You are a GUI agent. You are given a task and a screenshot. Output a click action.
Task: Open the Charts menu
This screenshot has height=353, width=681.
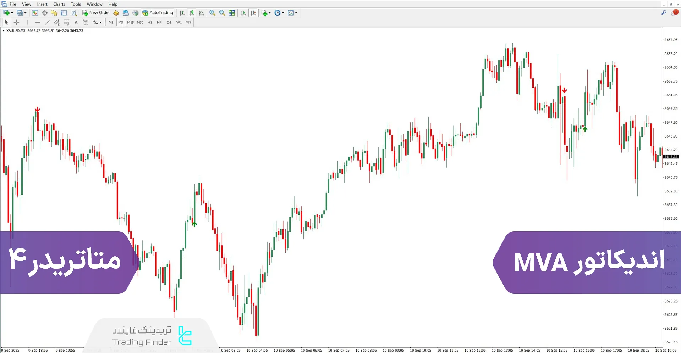(59, 4)
